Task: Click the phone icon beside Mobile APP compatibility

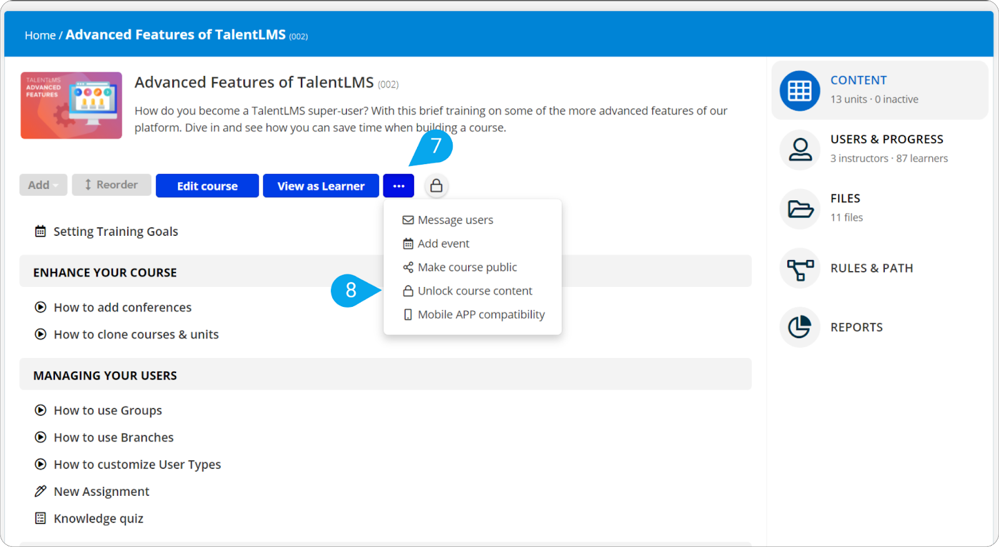Action: click(x=408, y=315)
